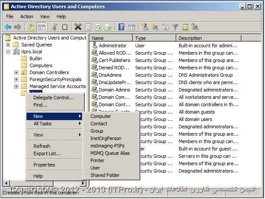Sort by the Name column header
Viewport: 265px width, 199px height.
[111, 38]
